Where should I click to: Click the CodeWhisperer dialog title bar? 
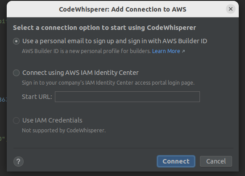coord(123,9)
